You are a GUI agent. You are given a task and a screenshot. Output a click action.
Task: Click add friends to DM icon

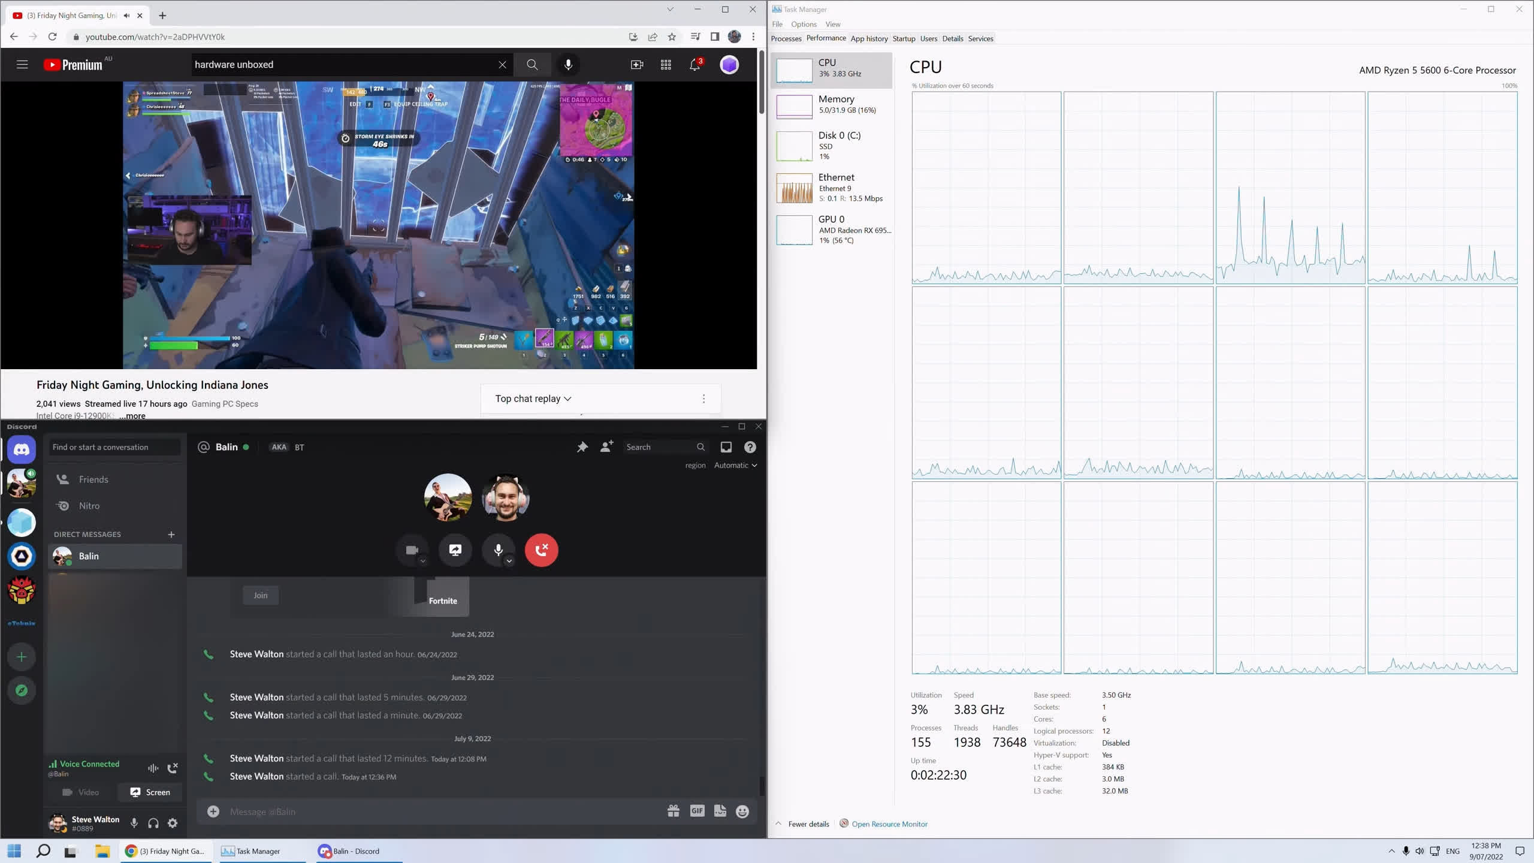606,447
